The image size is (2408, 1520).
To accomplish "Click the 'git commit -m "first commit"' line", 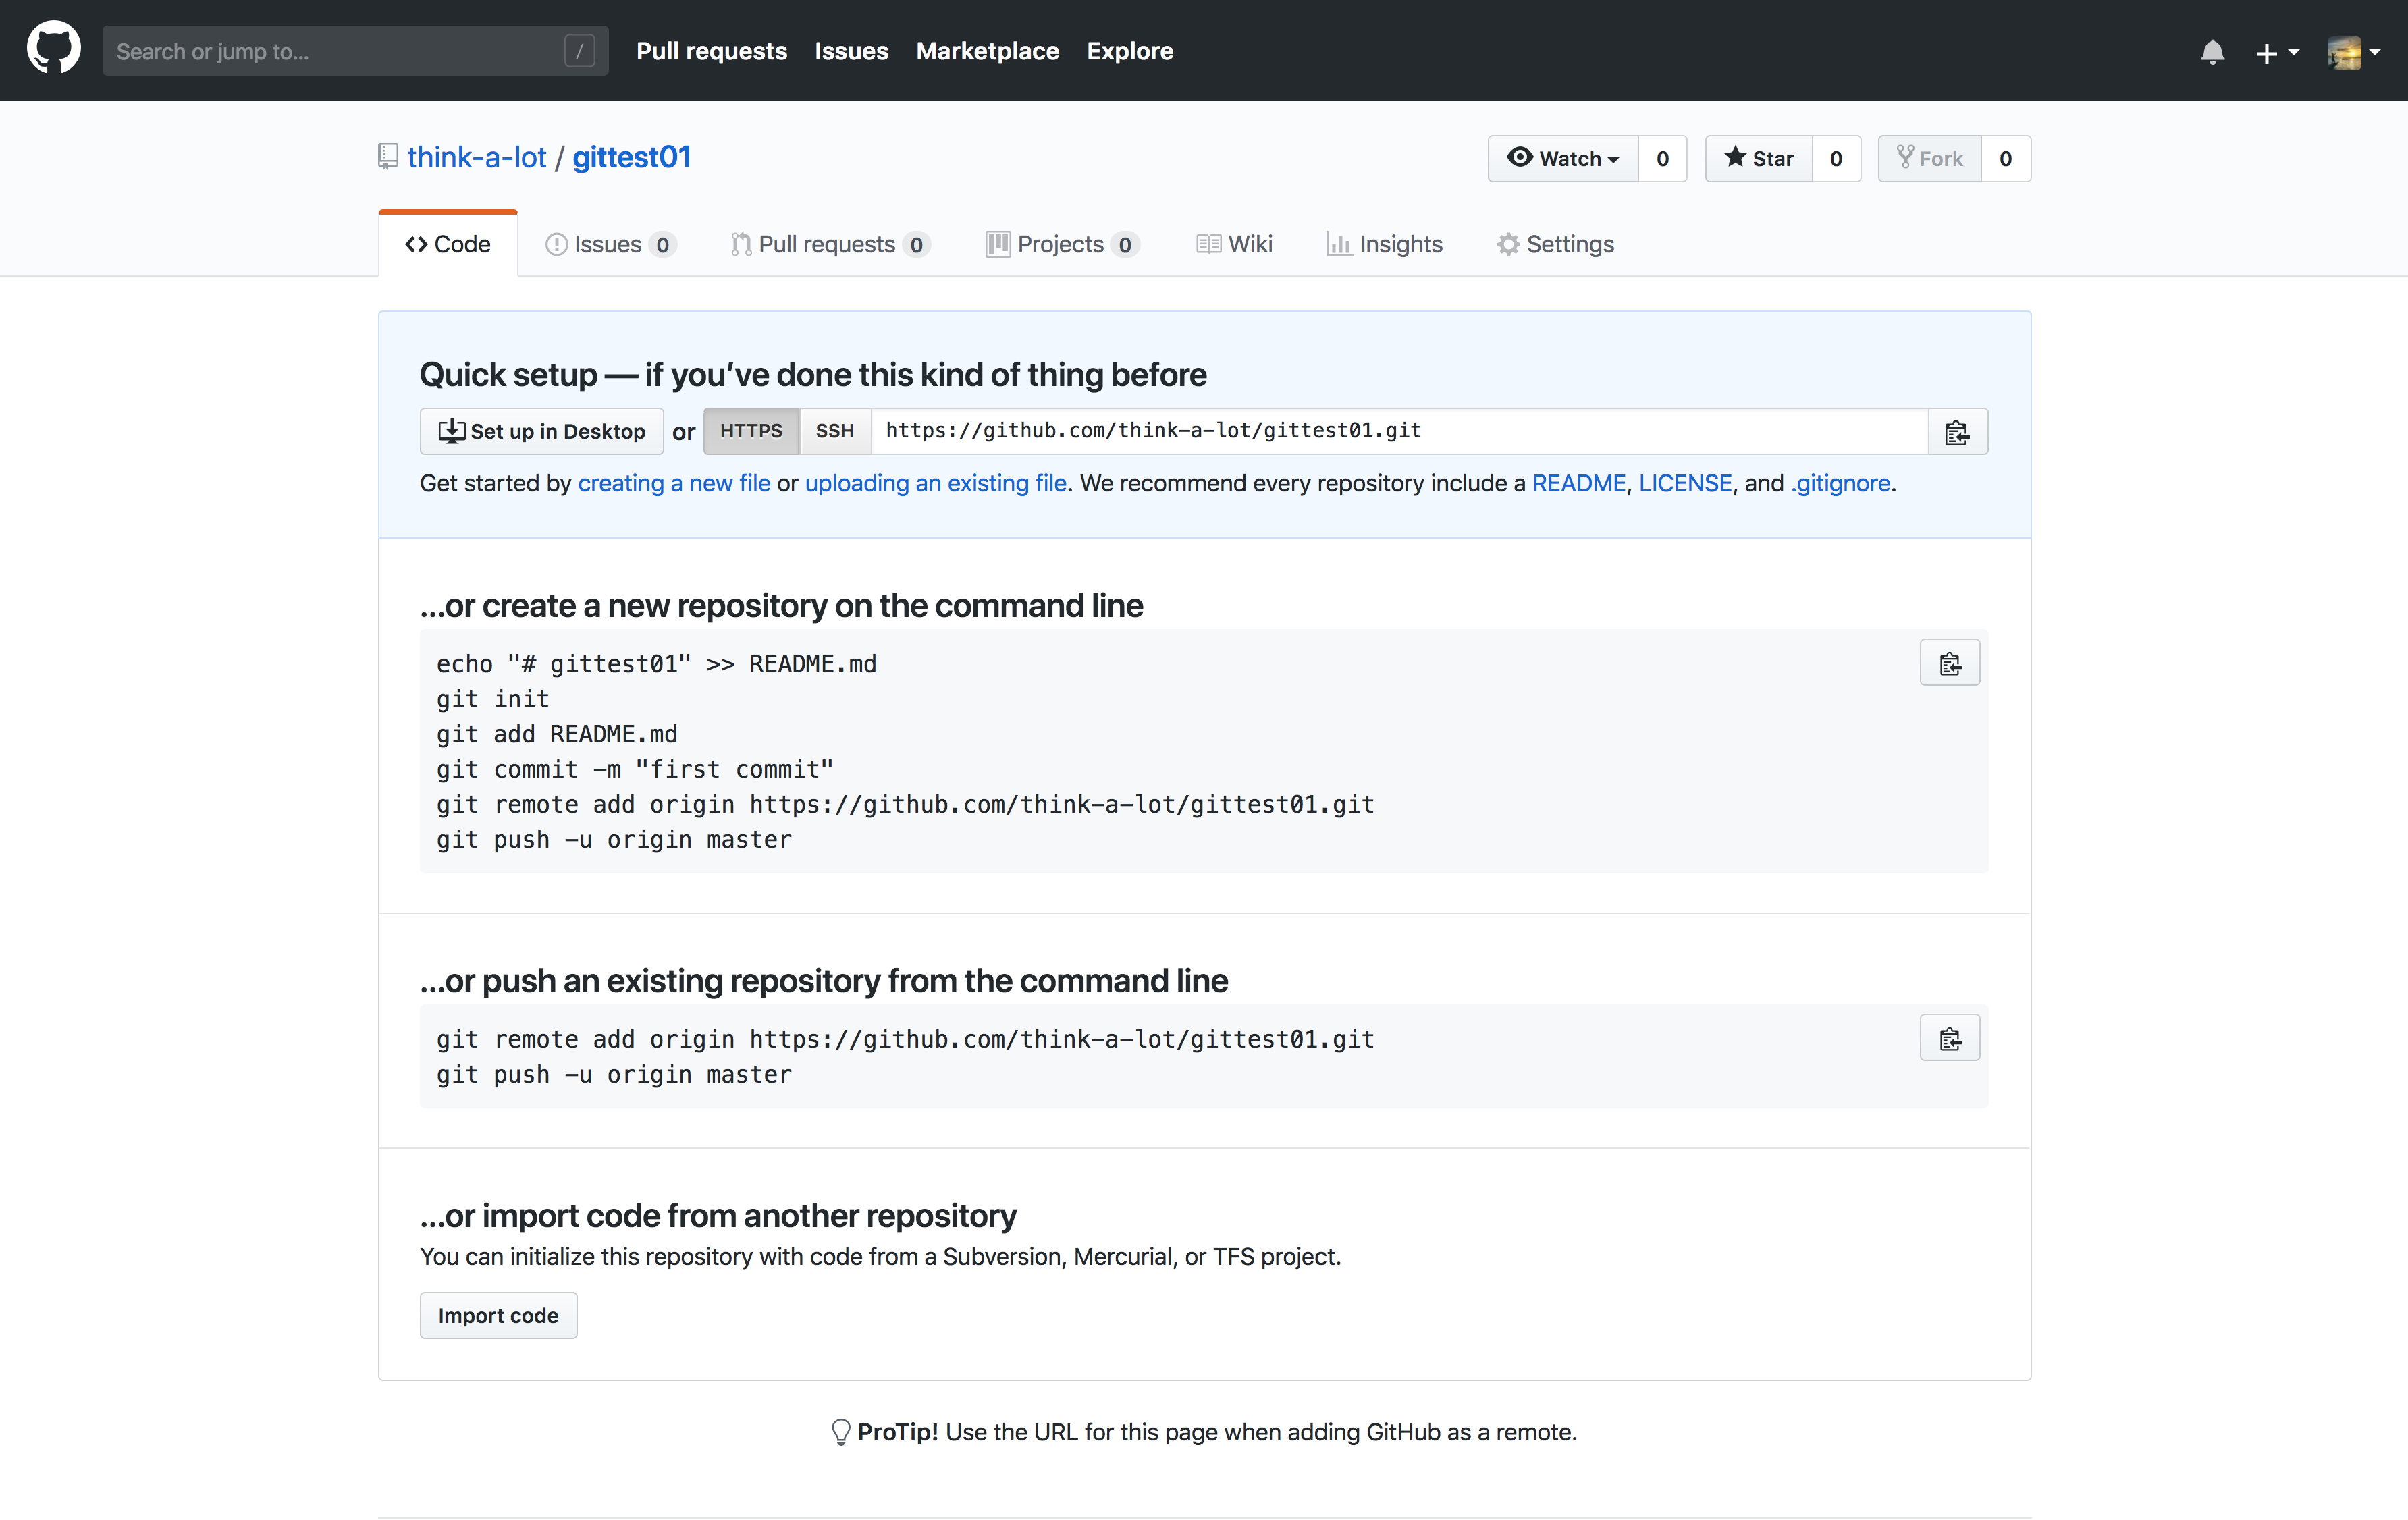I will (x=635, y=769).
